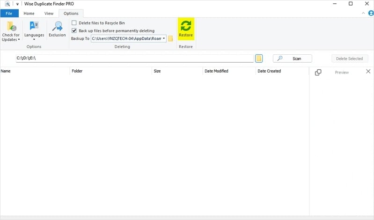The width and height of the screenshot is (374, 220).
Task: Click the Check for Updates icon
Action: pyautogui.click(x=11, y=26)
